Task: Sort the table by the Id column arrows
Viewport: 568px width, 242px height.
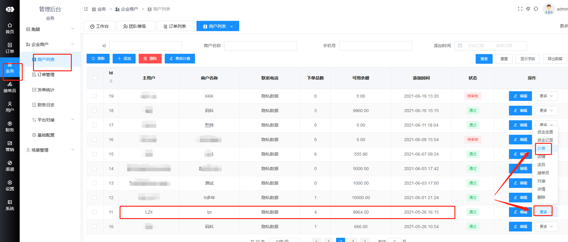Action: 111,81
